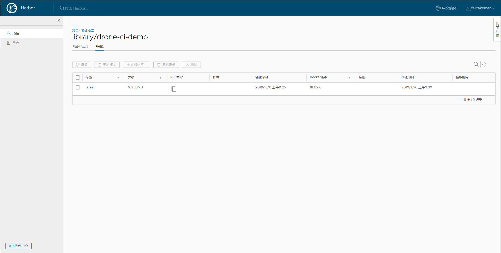This screenshot has height=253, width=501.
Task: Filter the first 标签 column by tag name
Action: (x=118, y=77)
